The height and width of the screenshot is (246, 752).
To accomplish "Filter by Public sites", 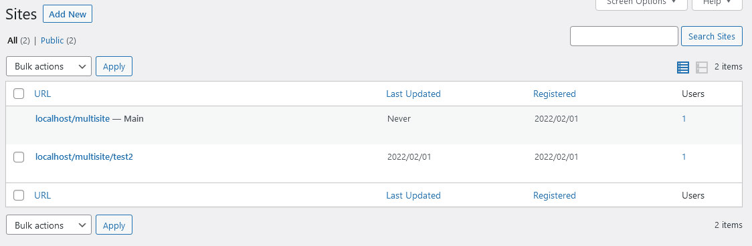I will [52, 41].
